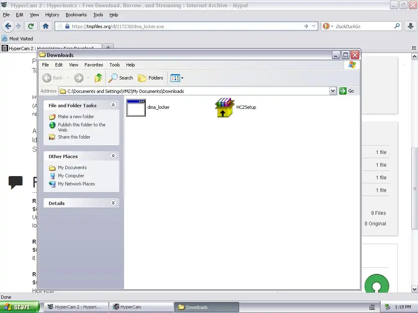Open Back button history dropdown arrow
The width and height of the screenshot is (418, 313).
(x=67, y=78)
